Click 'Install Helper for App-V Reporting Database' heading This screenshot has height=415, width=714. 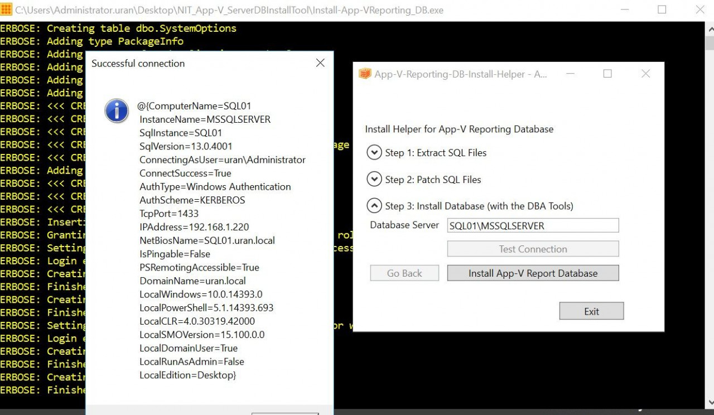coord(459,129)
